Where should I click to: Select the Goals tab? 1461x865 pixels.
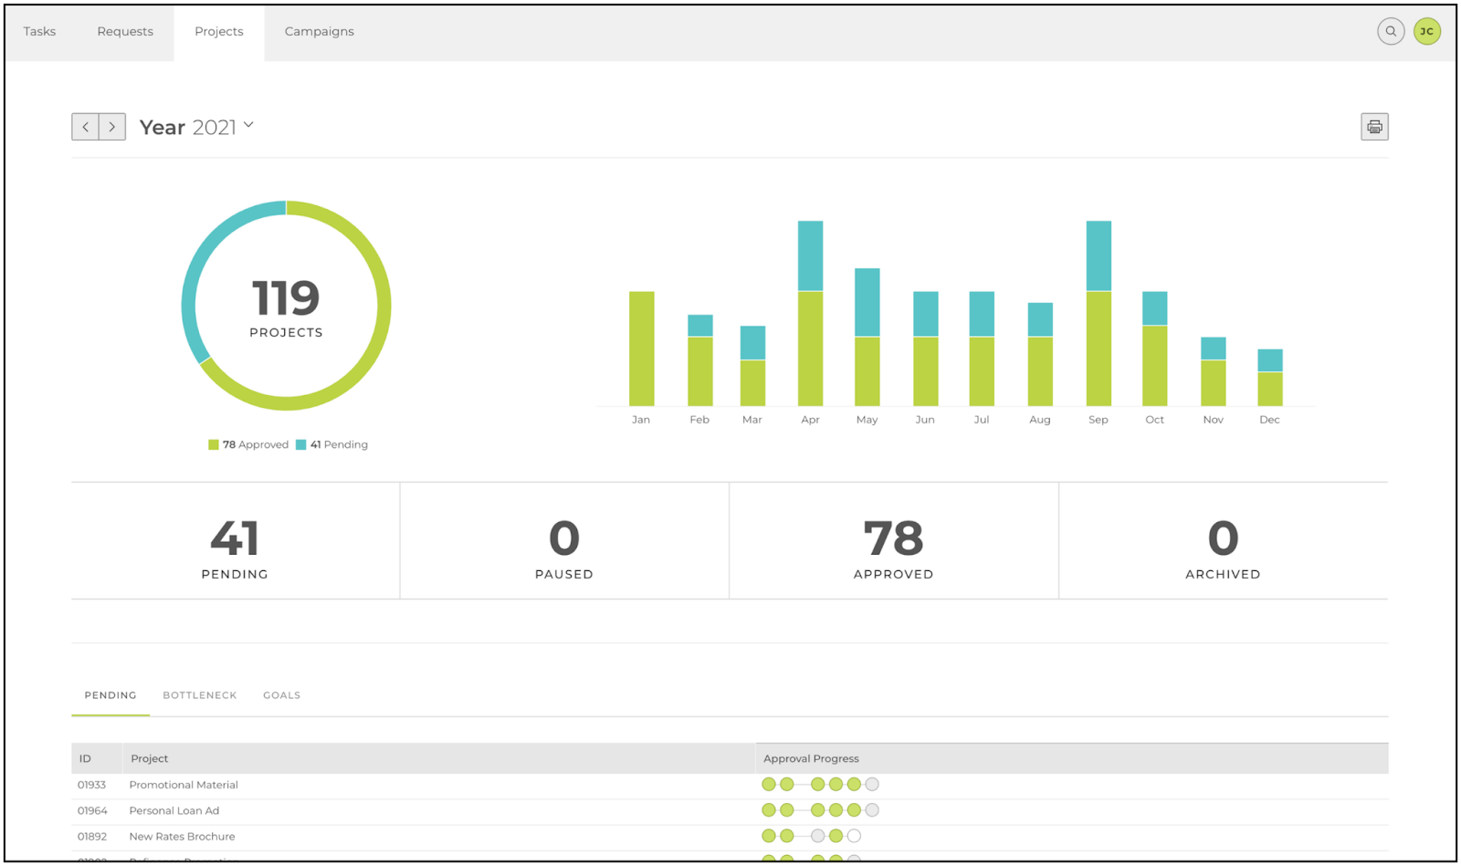[281, 695]
